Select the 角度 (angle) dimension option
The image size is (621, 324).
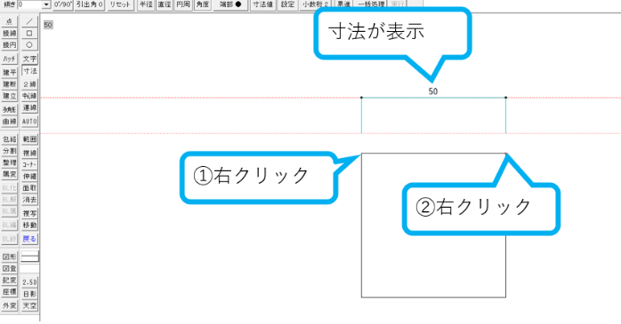tap(202, 4)
